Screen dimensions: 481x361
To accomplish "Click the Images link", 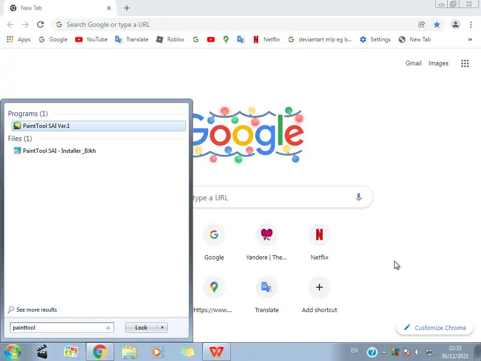I will click(x=438, y=63).
